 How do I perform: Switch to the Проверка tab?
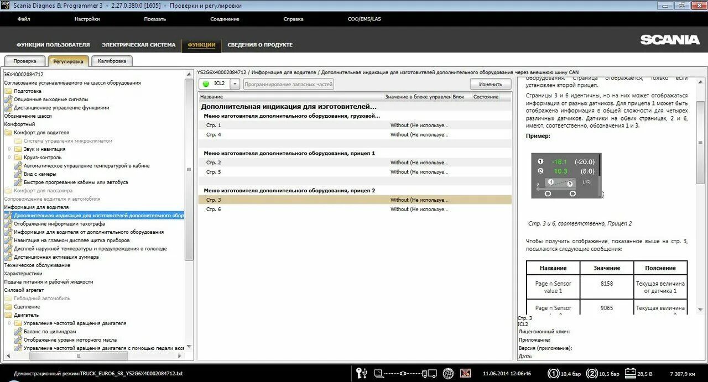(x=25, y=61)
